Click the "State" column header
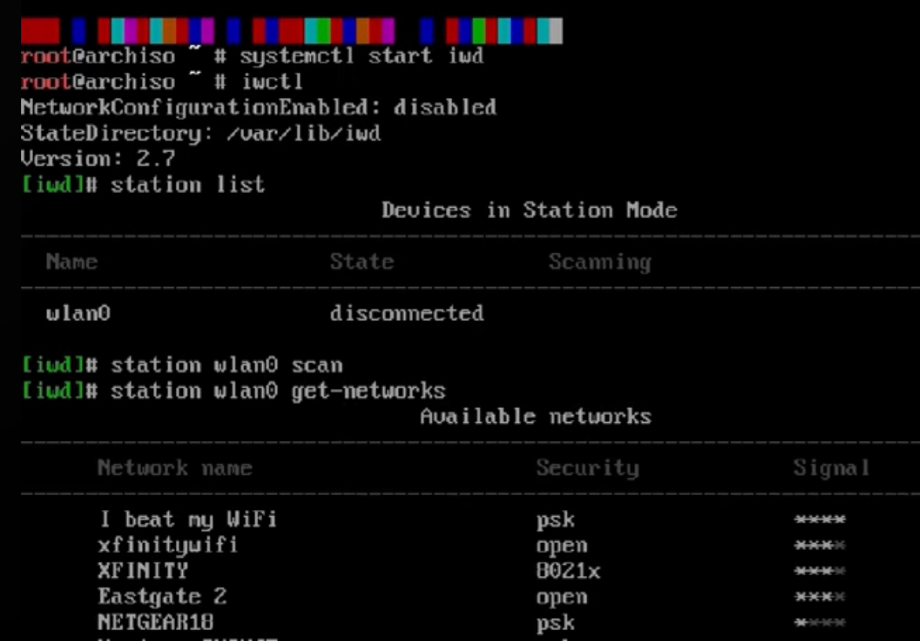The width and height of the screenshot is (920, 641). pyautogui.click(x=362, y=261)
